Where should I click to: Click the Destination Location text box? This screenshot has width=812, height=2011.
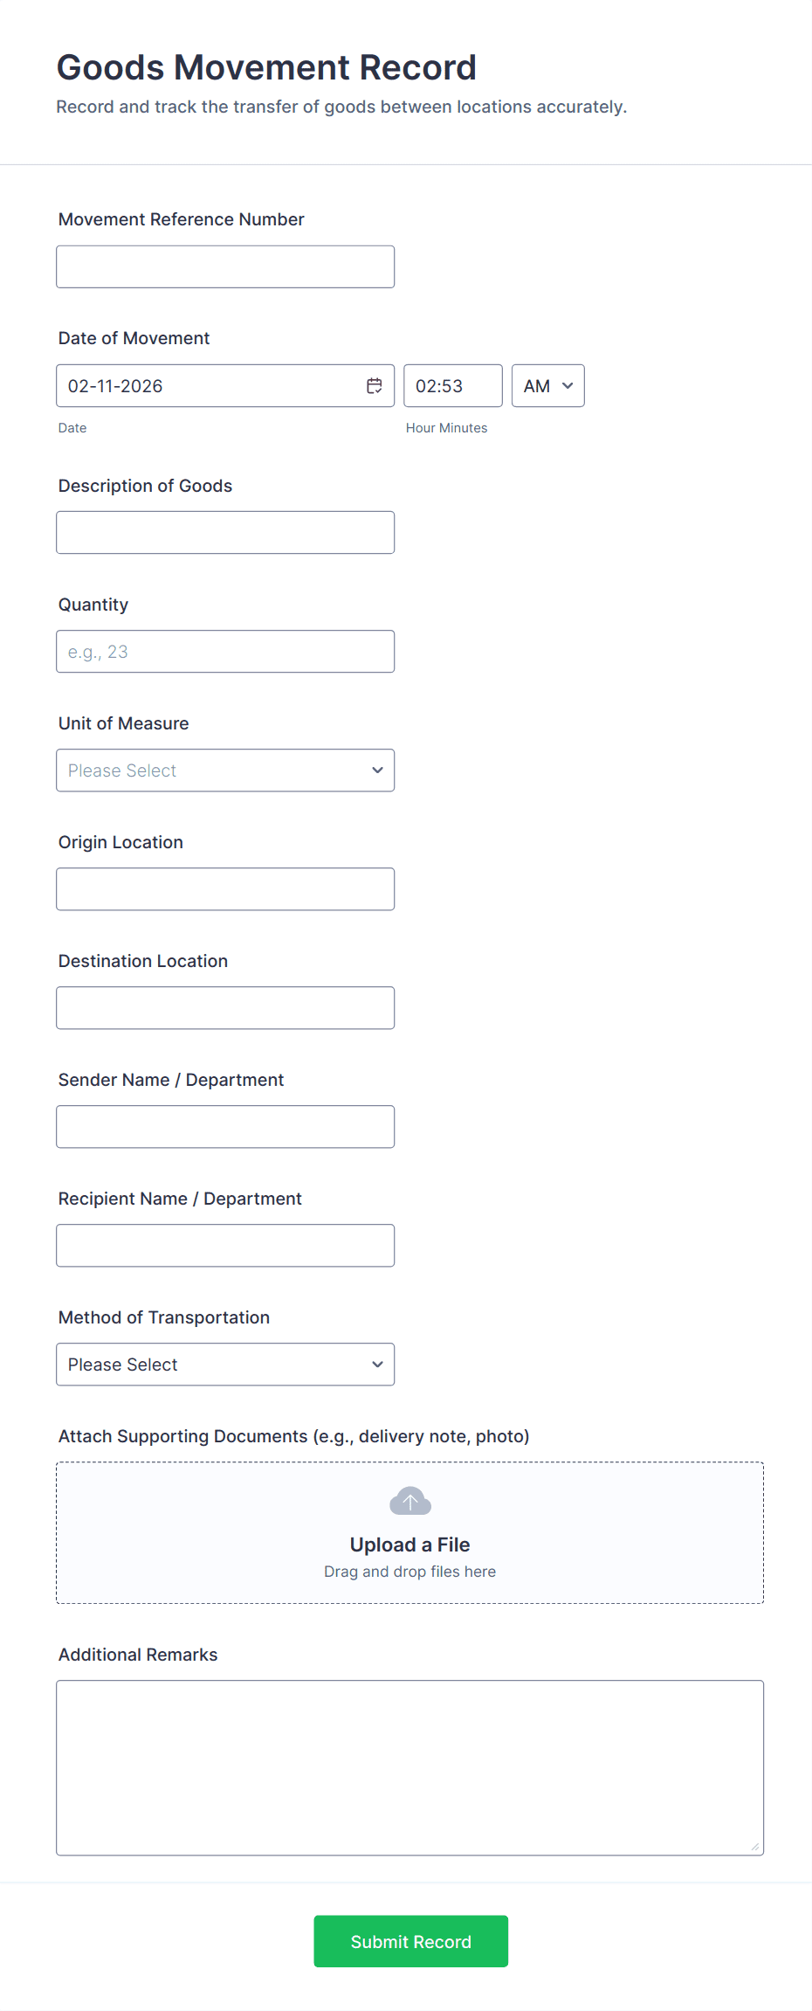click(224, 1008)
